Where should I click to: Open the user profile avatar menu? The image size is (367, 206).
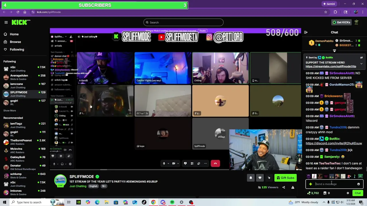[x=356, y=22]
